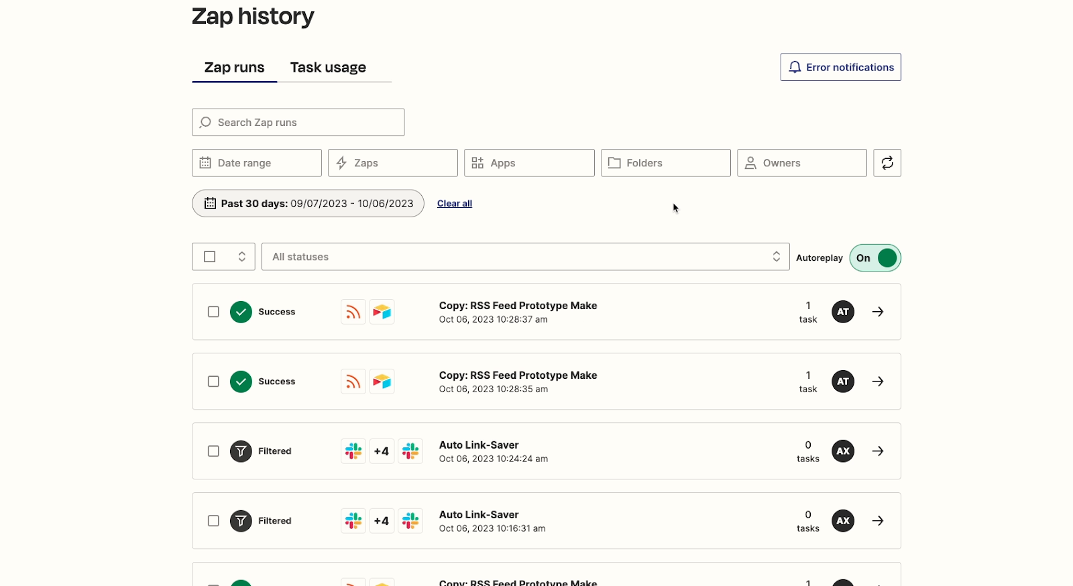Click RSS icon in 10:28:35 am run
Screen dimensions: 1073x586
[x=353, y=382]
